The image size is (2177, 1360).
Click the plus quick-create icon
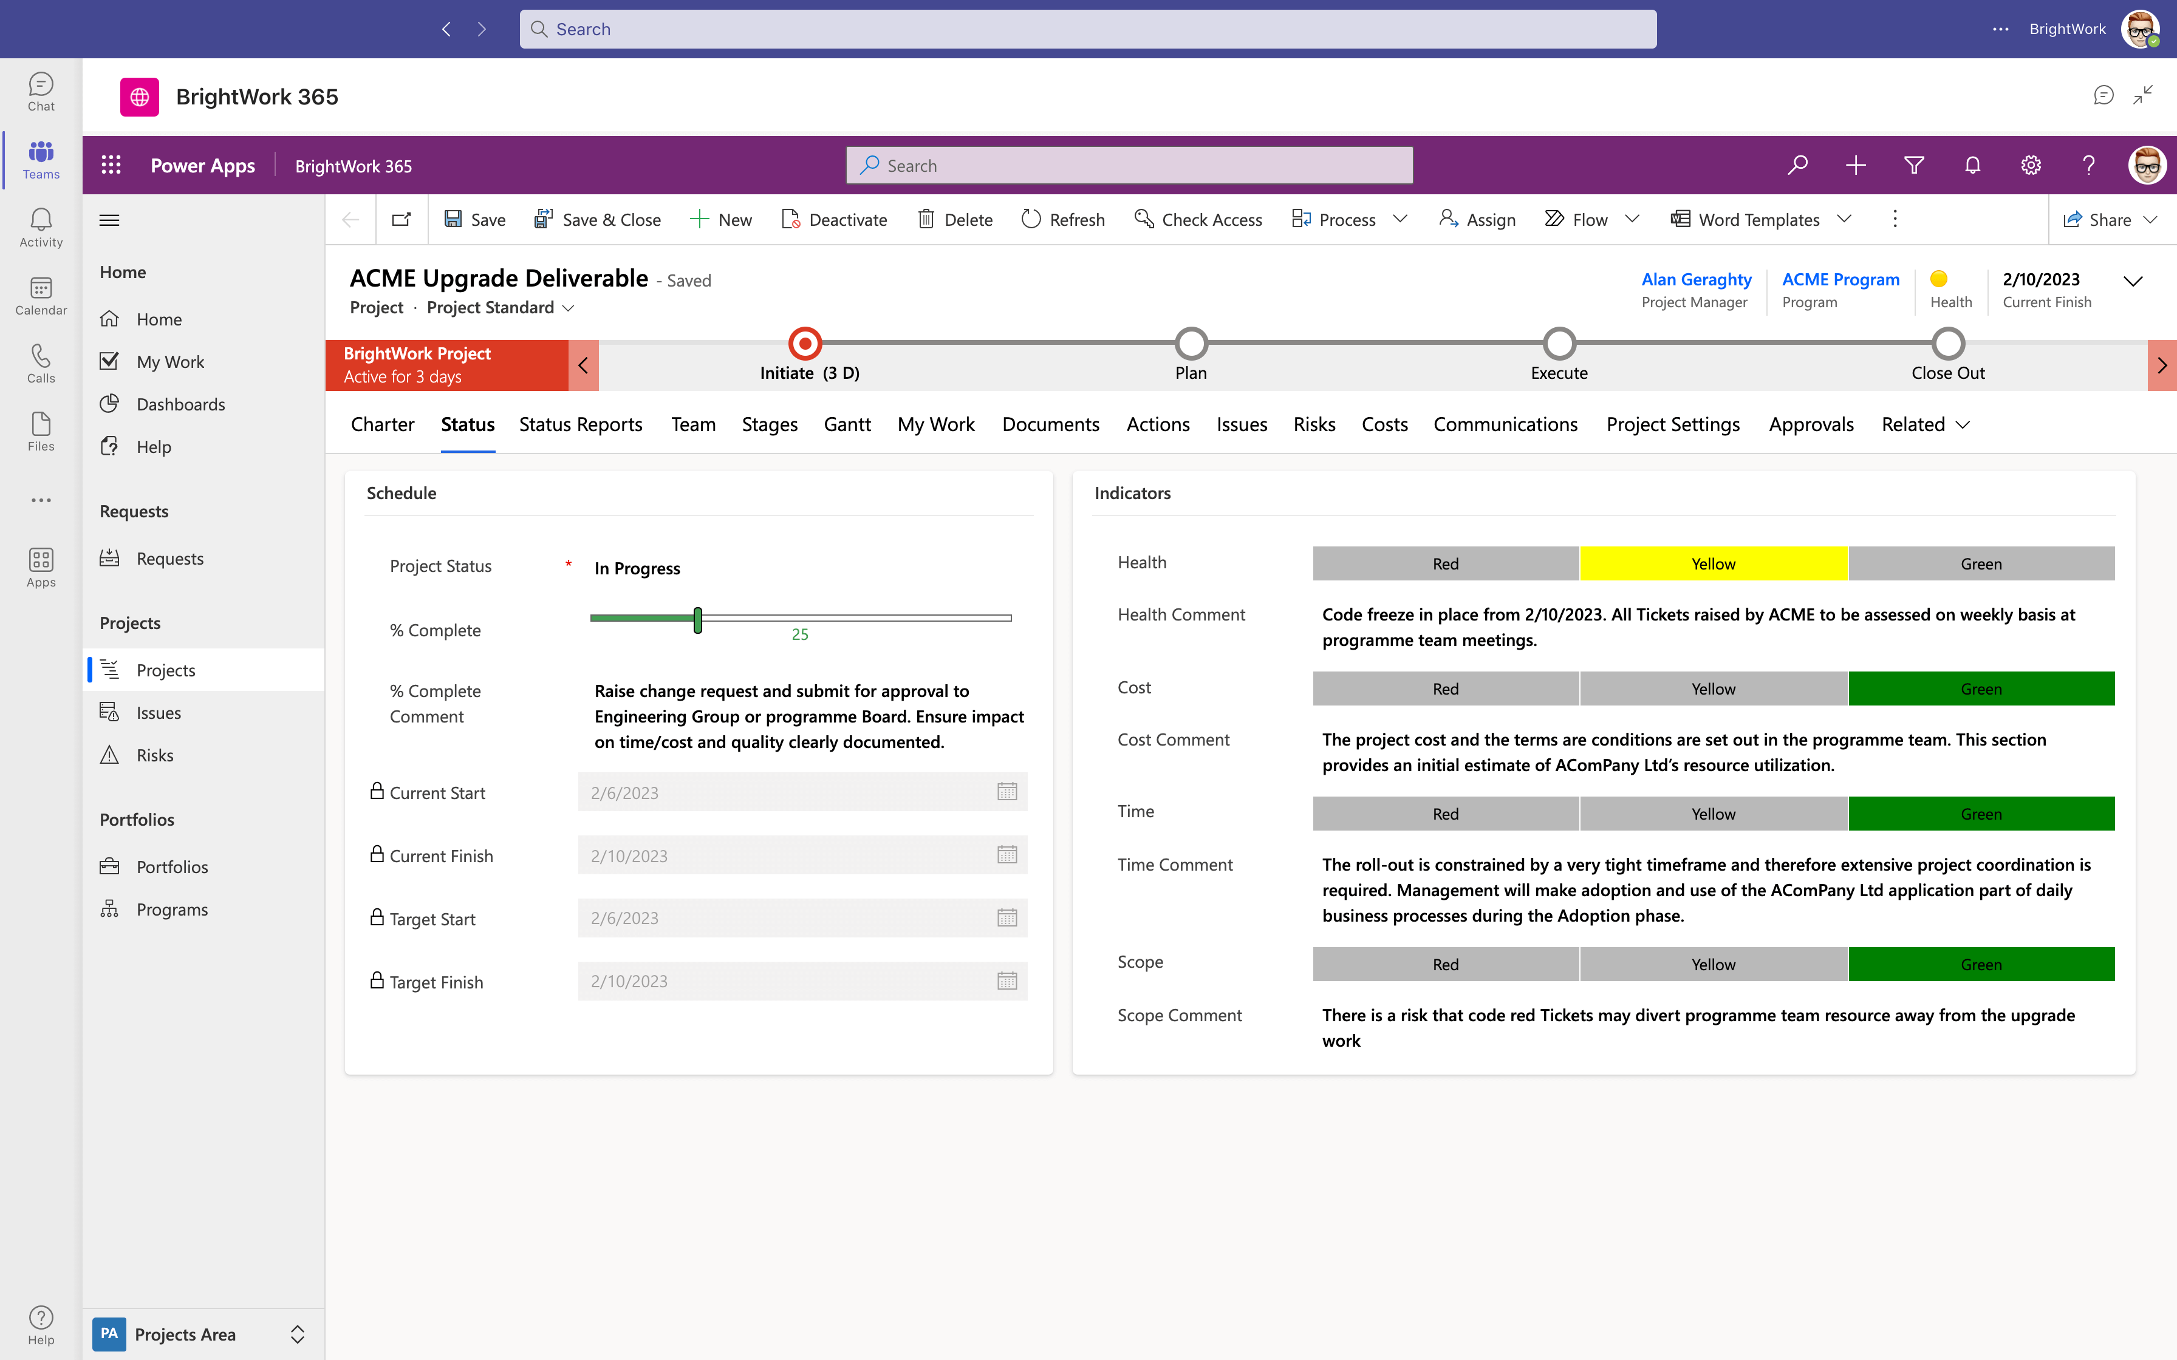point(1856,166)
